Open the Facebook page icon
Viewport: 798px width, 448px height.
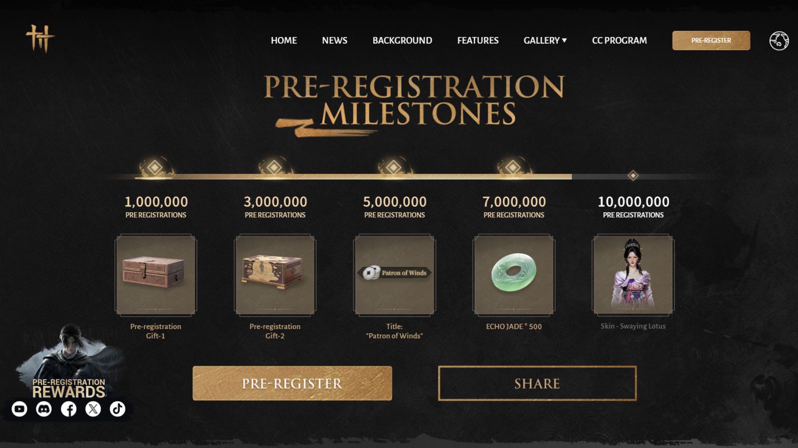coord(68,409)
